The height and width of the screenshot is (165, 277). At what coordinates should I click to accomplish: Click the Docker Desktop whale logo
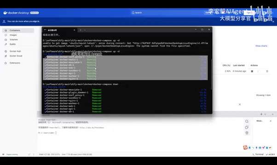[x=6, y=13]
